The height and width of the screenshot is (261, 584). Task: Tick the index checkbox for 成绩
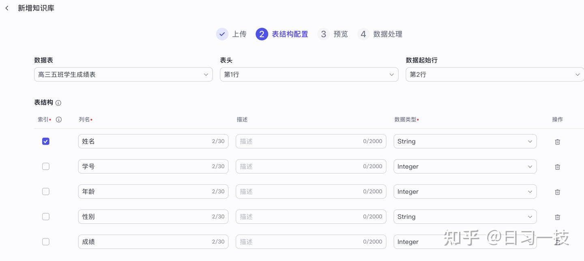pos(46,242)
